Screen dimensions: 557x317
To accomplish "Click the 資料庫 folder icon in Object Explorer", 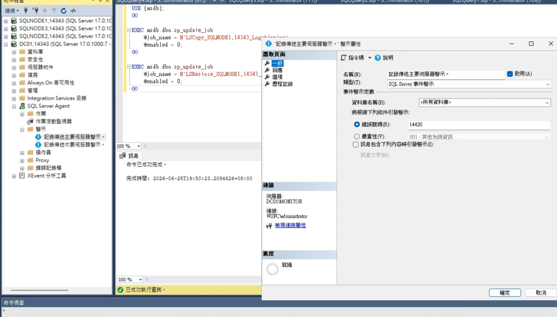I will [x=22, y=52].
